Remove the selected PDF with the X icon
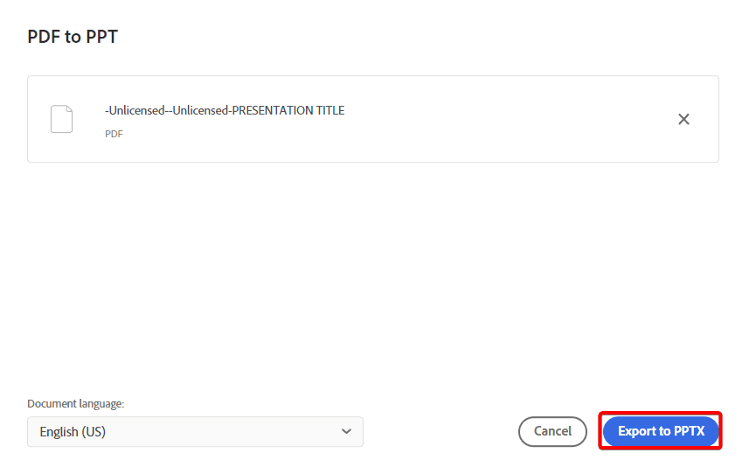 (683, 119)
